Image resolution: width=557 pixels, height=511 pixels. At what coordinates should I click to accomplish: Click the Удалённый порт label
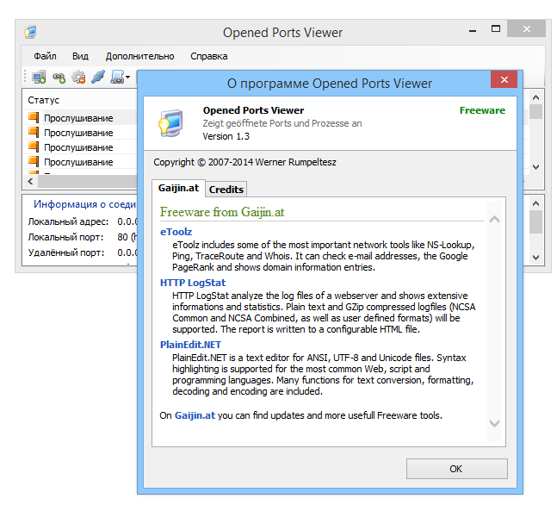66,252
